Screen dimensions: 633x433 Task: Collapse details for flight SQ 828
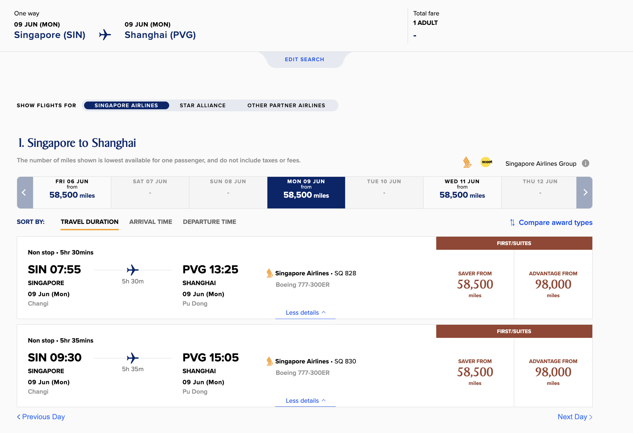305,313
